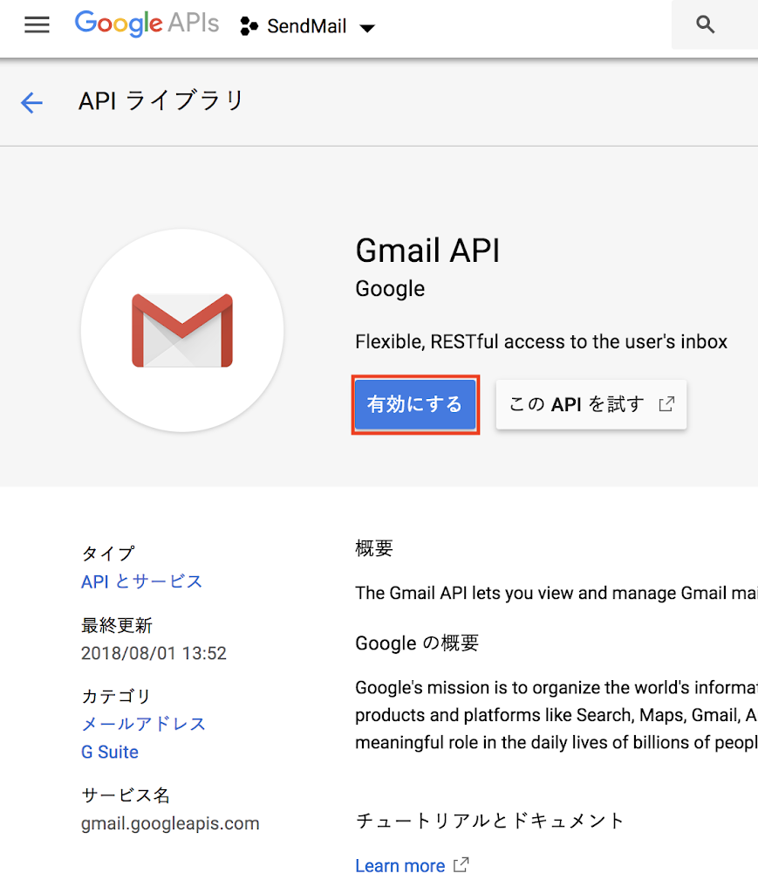Viewport: 758px width, 894px height.
Task: Click 'The Gmail API lets you view' text
Action: point(557,593)
